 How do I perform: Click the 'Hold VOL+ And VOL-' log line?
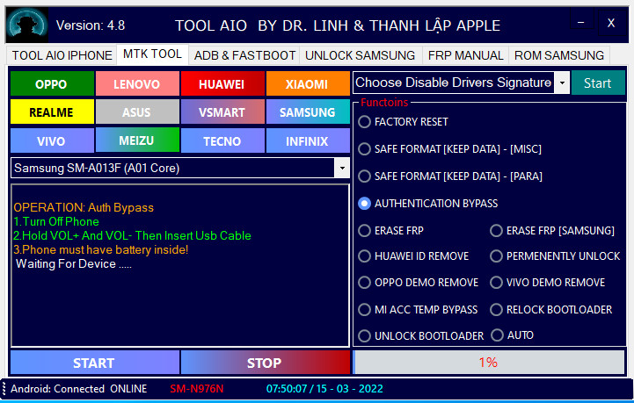coord(132,236)
